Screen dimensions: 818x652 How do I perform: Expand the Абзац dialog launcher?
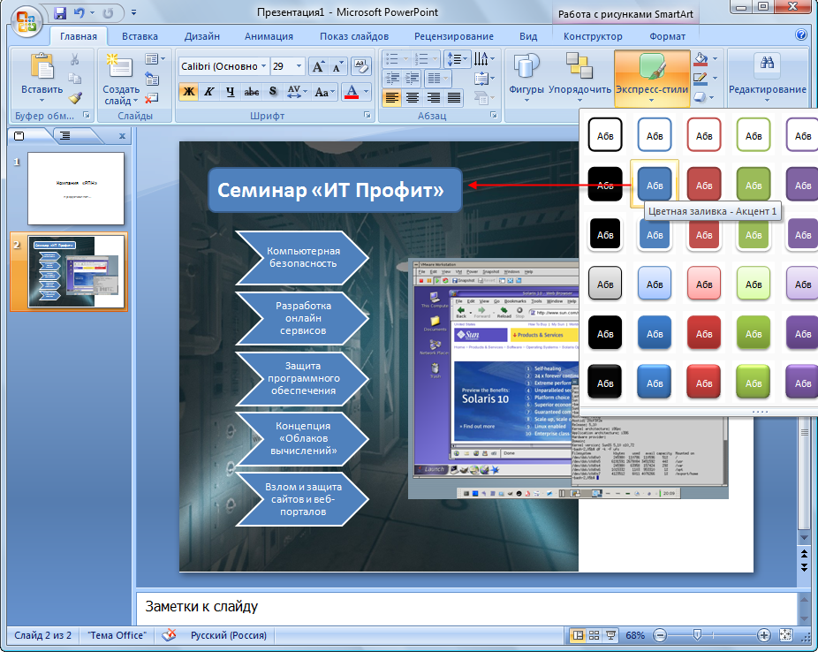pos(494,115)
